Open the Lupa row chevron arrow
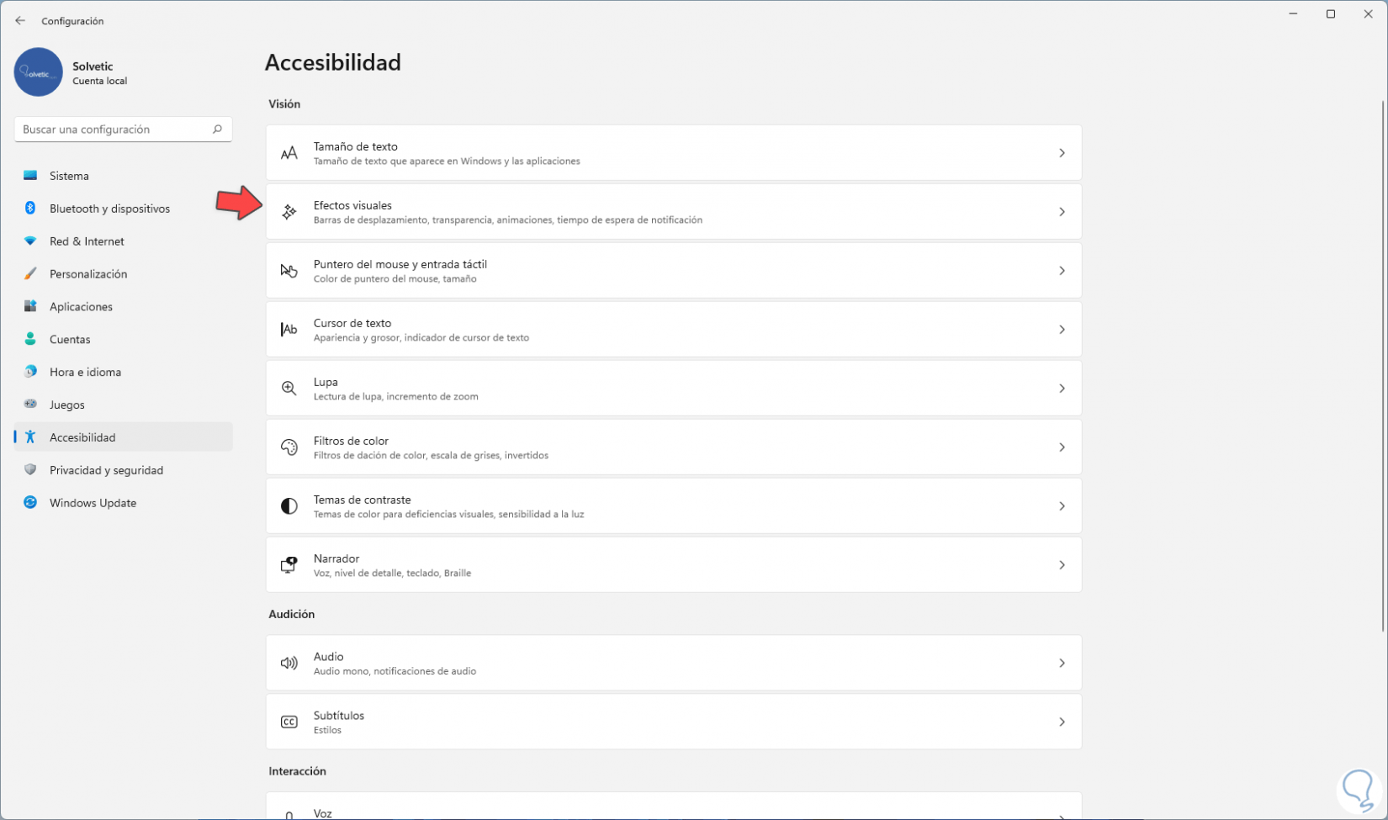 click(1062, 389)
